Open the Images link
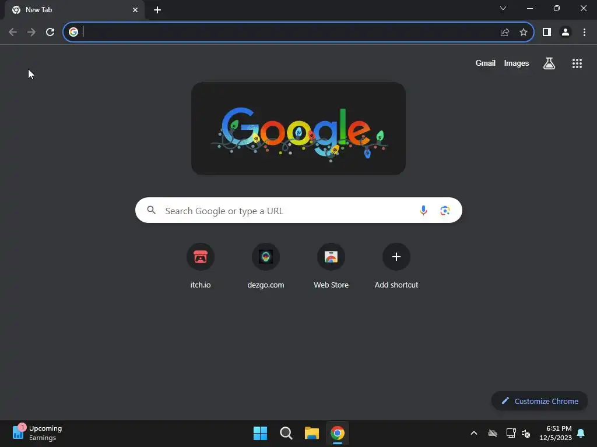597x447 pixels. click(x=517, y=63)
